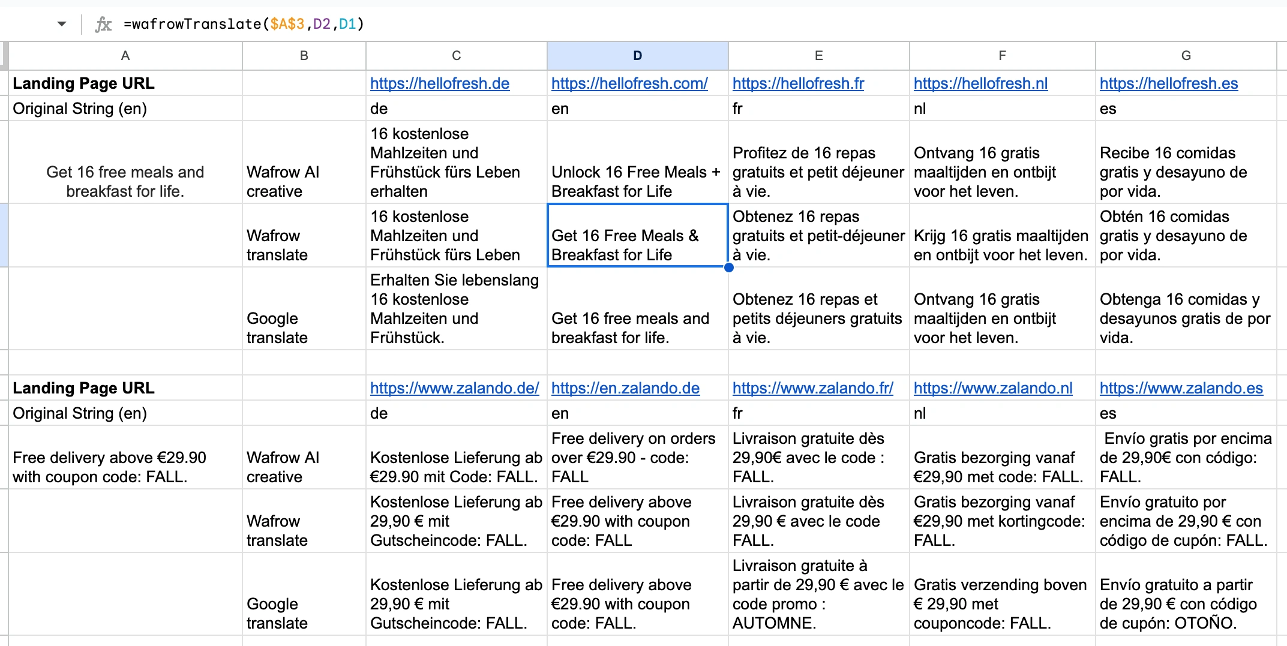
Task: Open the www.zalando.de link
Action: coord(455,388)
